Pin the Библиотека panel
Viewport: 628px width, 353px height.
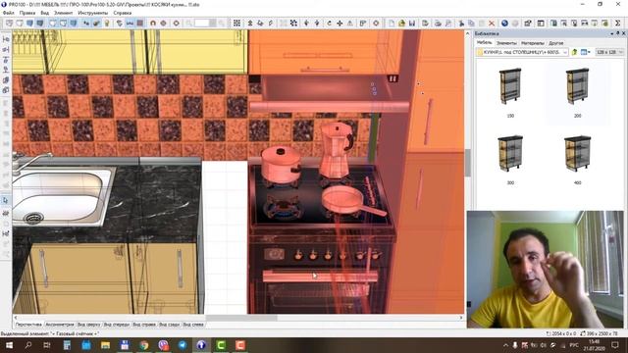click(x=617, y=33)
